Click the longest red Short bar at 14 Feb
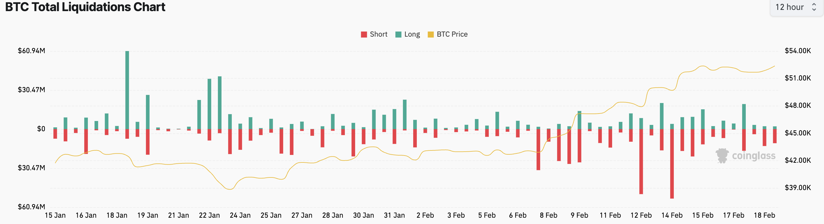824x224 pixels. pyautogui.click(x=672, y=164)
